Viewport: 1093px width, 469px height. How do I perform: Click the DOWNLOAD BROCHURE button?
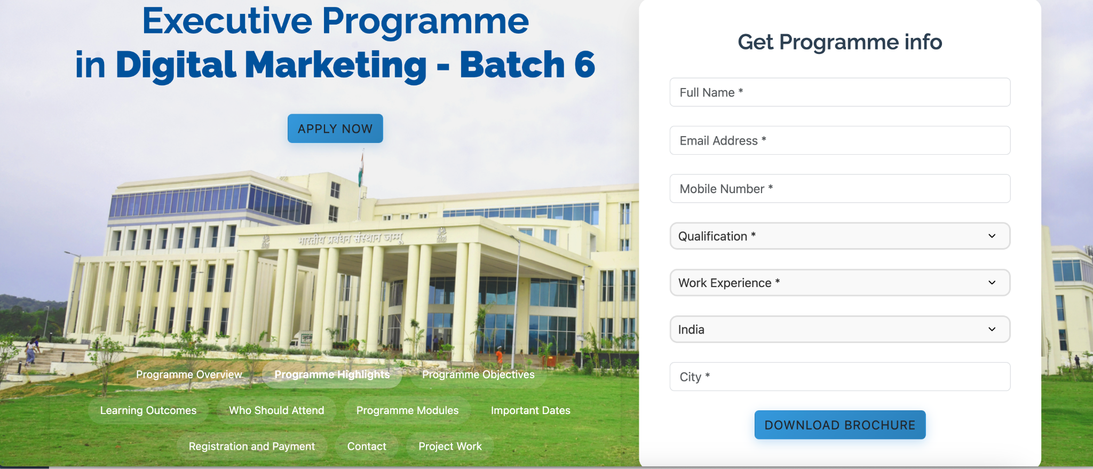[x=840, y=425]
